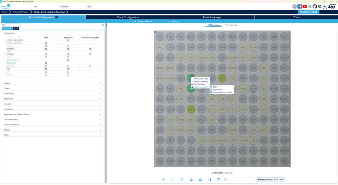Choose Signal Unpinning from context menu
Image resolution: width=338 pixels, height=185 pixels.
tap(200, 82)
